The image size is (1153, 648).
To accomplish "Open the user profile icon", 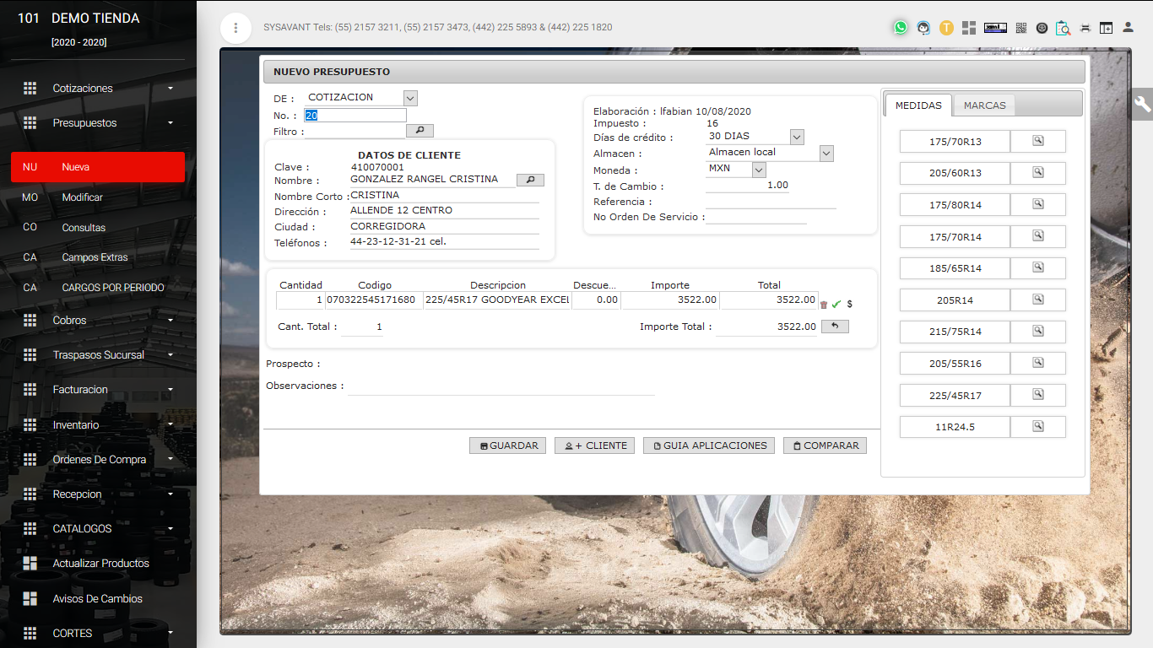I will pyautogui.click(x=1128, y=28).
